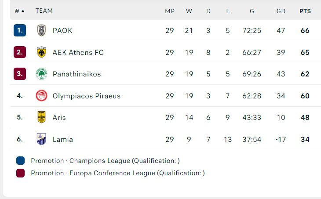321x199 pixels.
Task: Open the PAOK team link
Action: 62,31
